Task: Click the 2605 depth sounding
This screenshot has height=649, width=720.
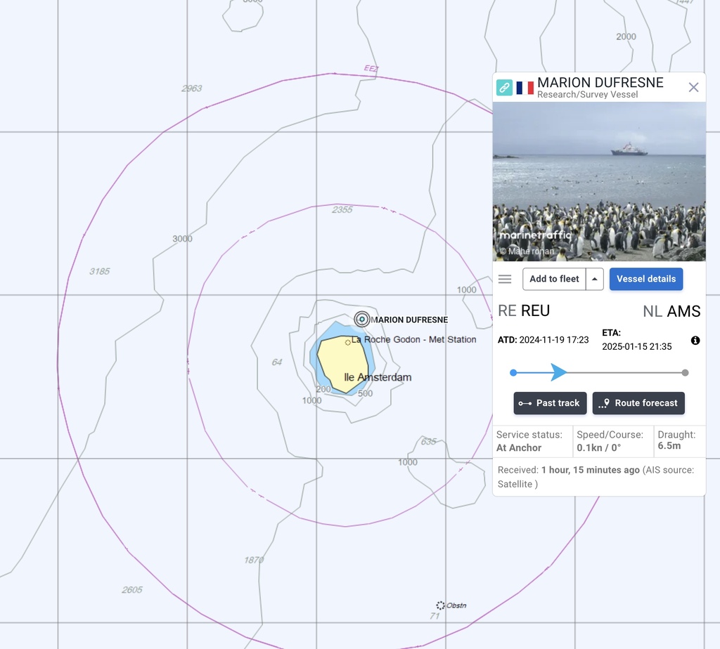Action: pos(132,590)
